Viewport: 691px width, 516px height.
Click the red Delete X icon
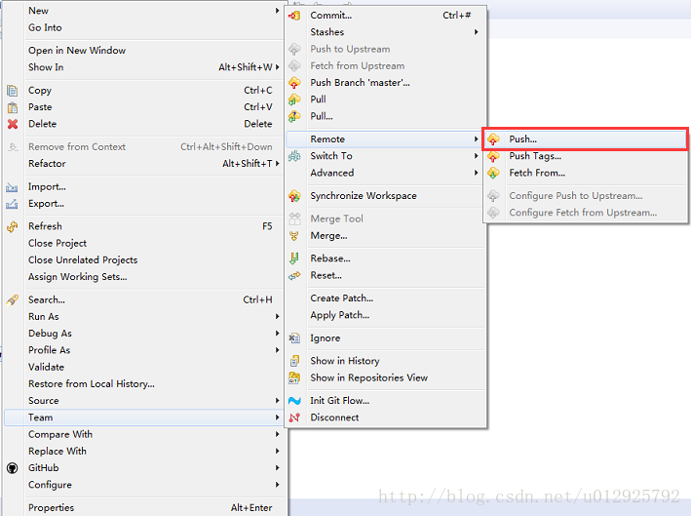(13, 124)
